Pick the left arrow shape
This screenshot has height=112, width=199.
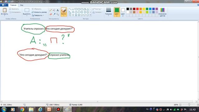[x=85, y=12]
